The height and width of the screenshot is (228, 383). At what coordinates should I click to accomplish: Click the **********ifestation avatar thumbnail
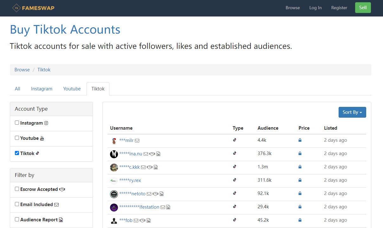(x=114, y=207)
